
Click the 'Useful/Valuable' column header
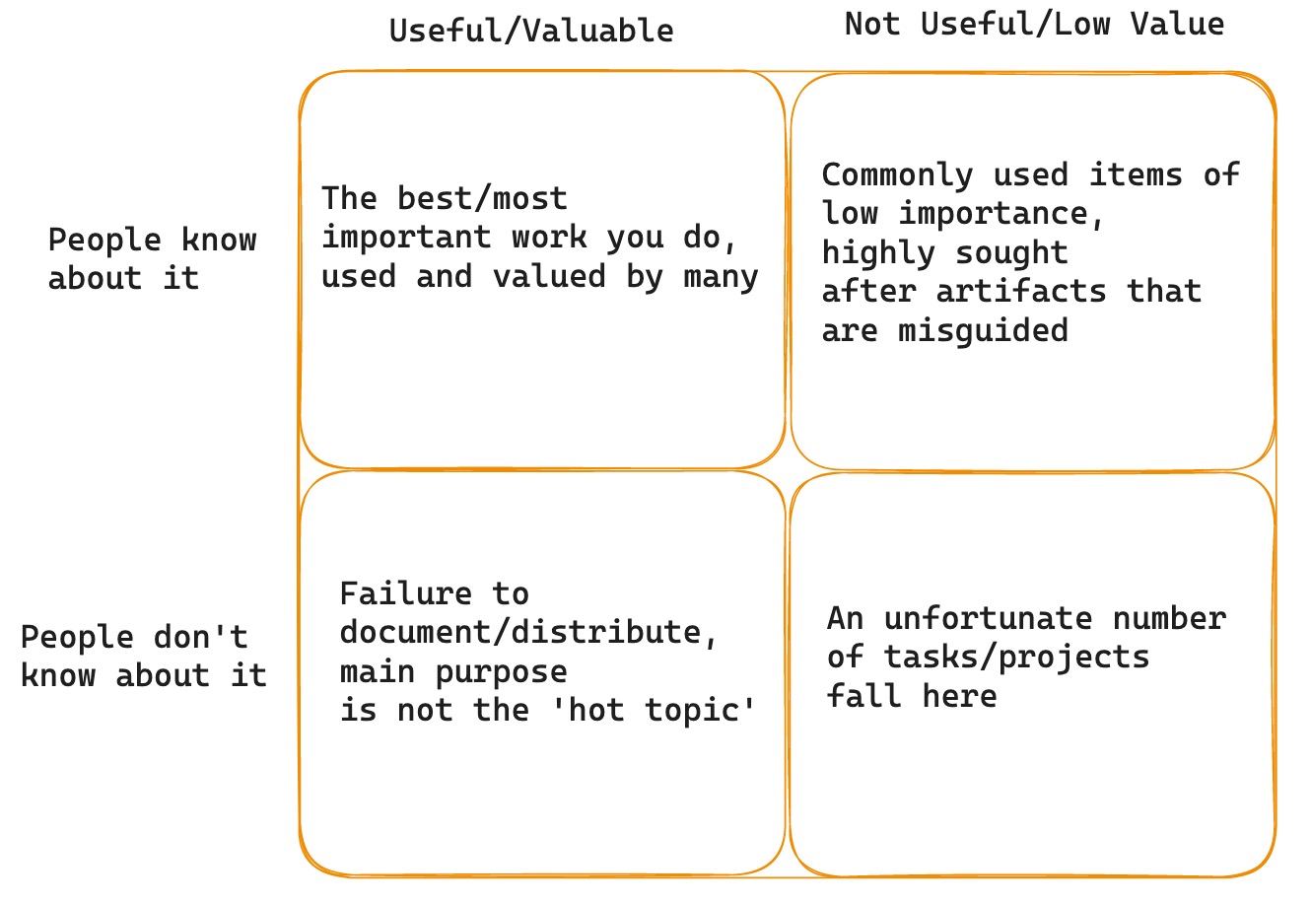click(531, 31)
